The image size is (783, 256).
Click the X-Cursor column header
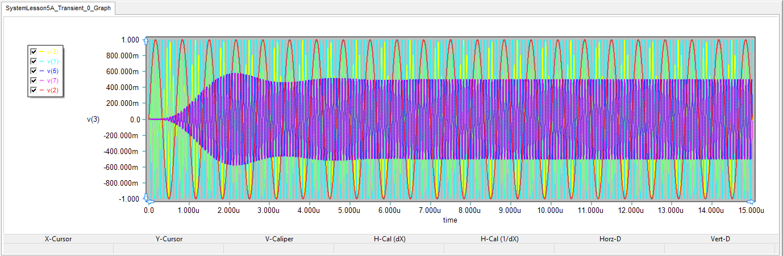(58, 239)
